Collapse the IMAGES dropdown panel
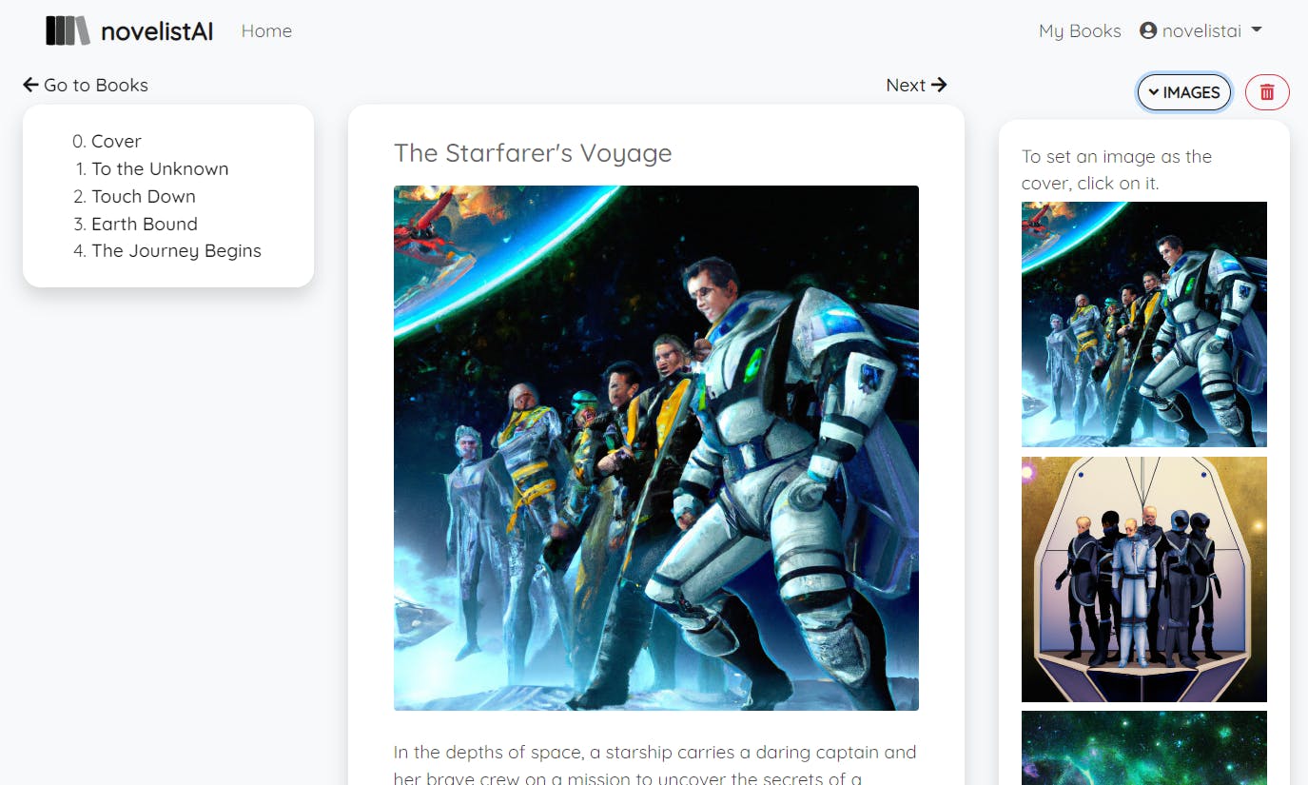Image resolution: width=1308 pixels, height=785 pixels. click(1184, 92)
